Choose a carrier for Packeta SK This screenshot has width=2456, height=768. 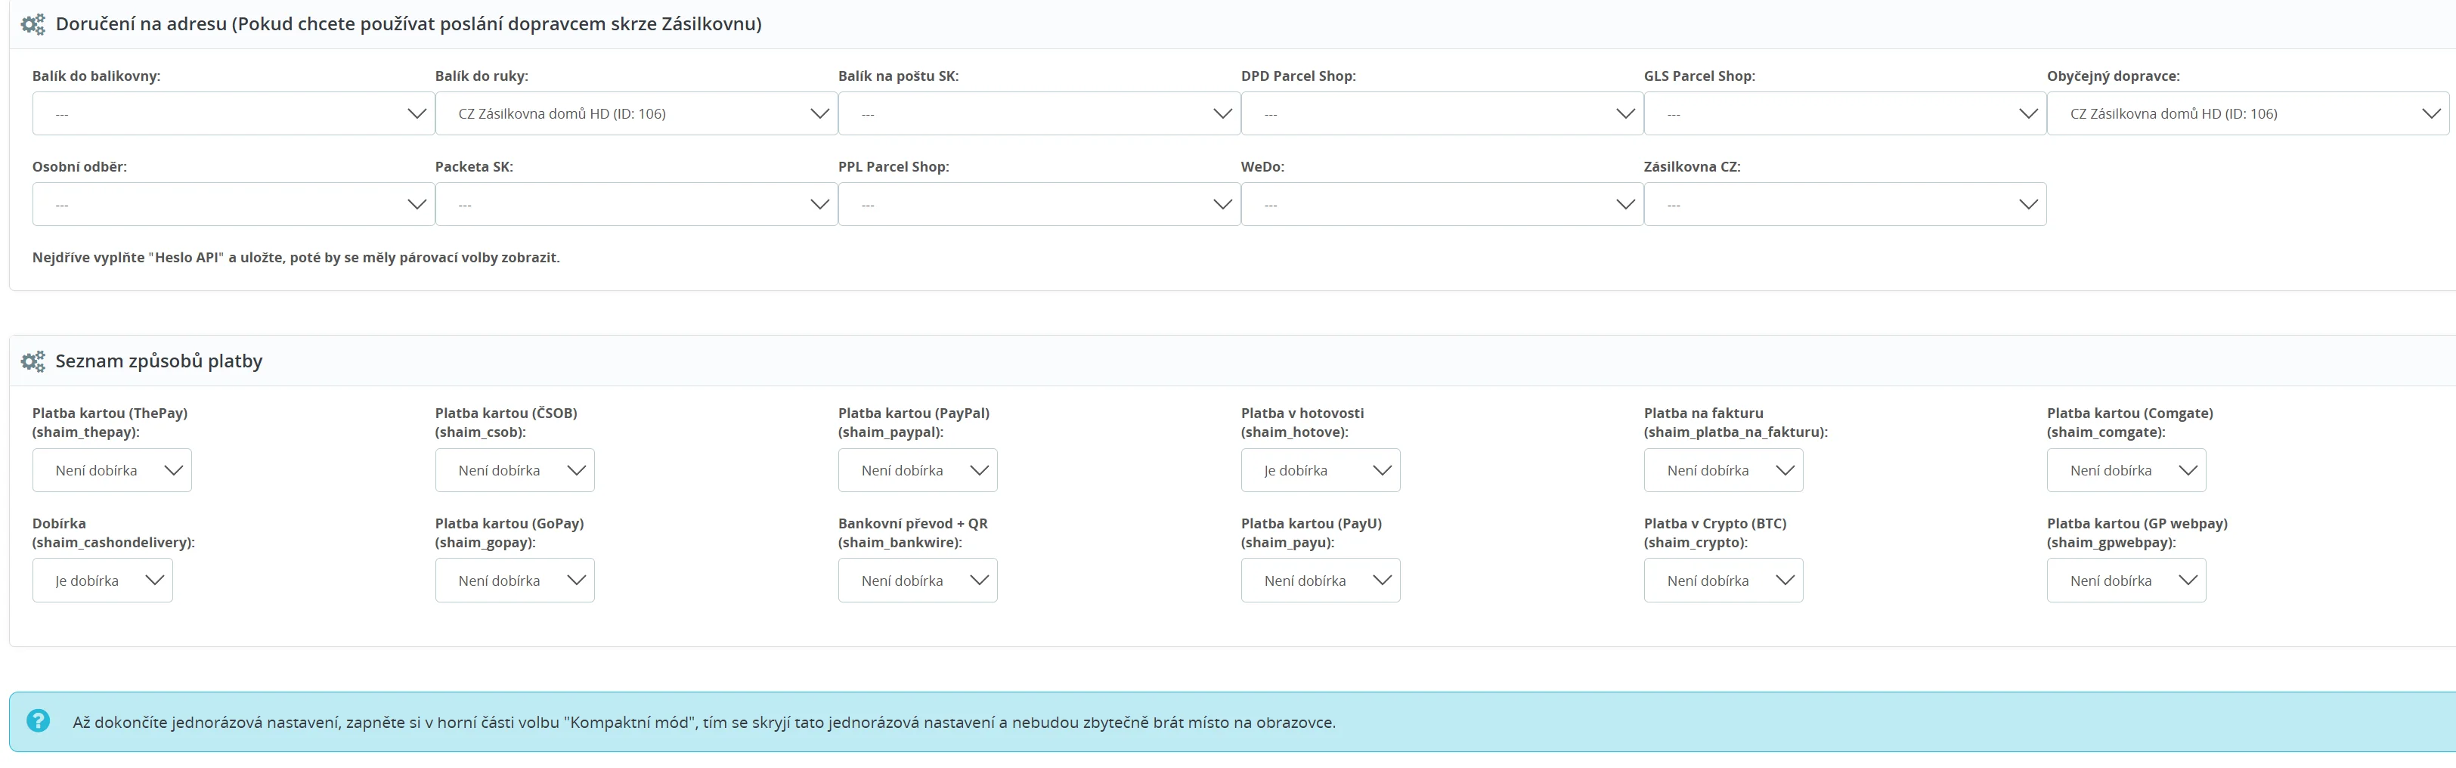636,204
